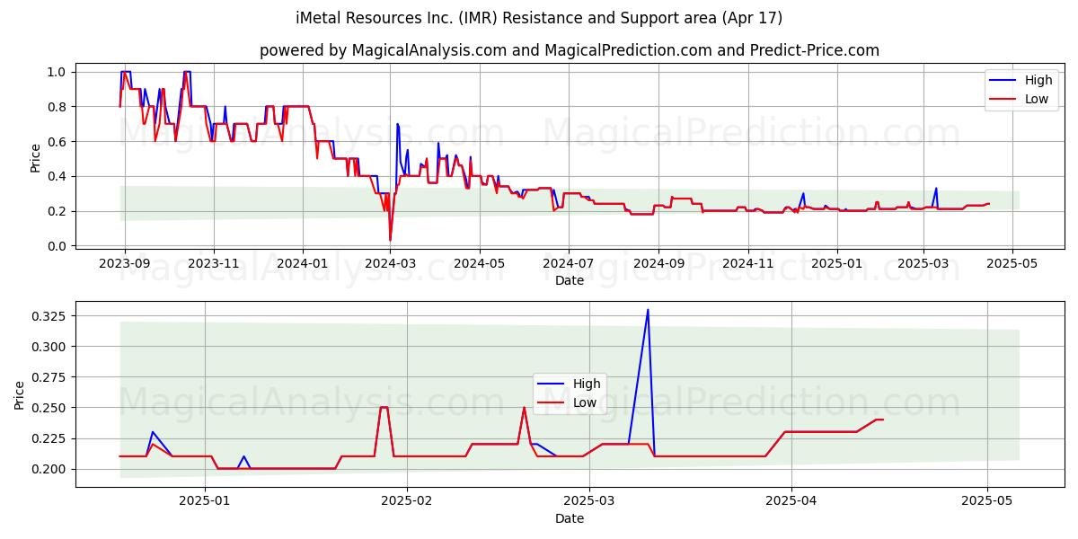This screenshot has height=539, width=1078.
Task: Click the '2025-02' label on bottom chart
Action: (x=407, y=502)
